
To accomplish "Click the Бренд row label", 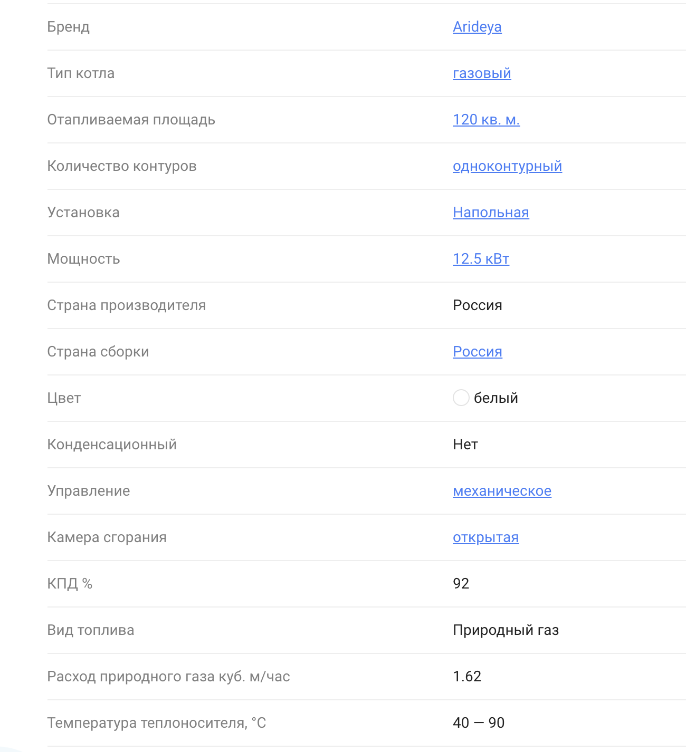I will [x=69, y=27].
